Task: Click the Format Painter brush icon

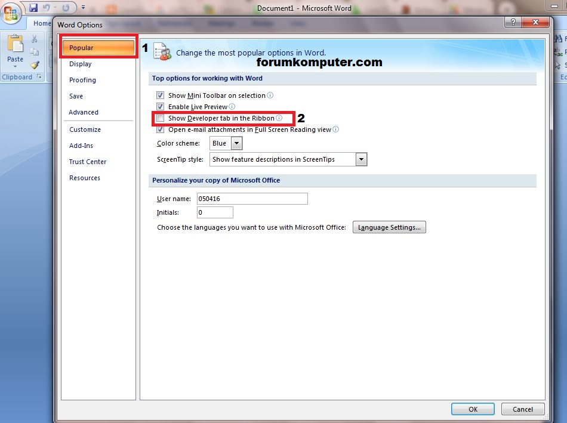Action: pos(35,64)
